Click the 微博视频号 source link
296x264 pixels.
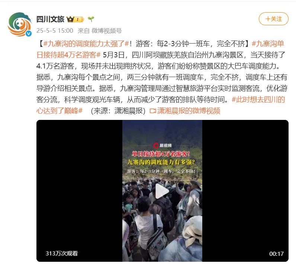(107, 31)
